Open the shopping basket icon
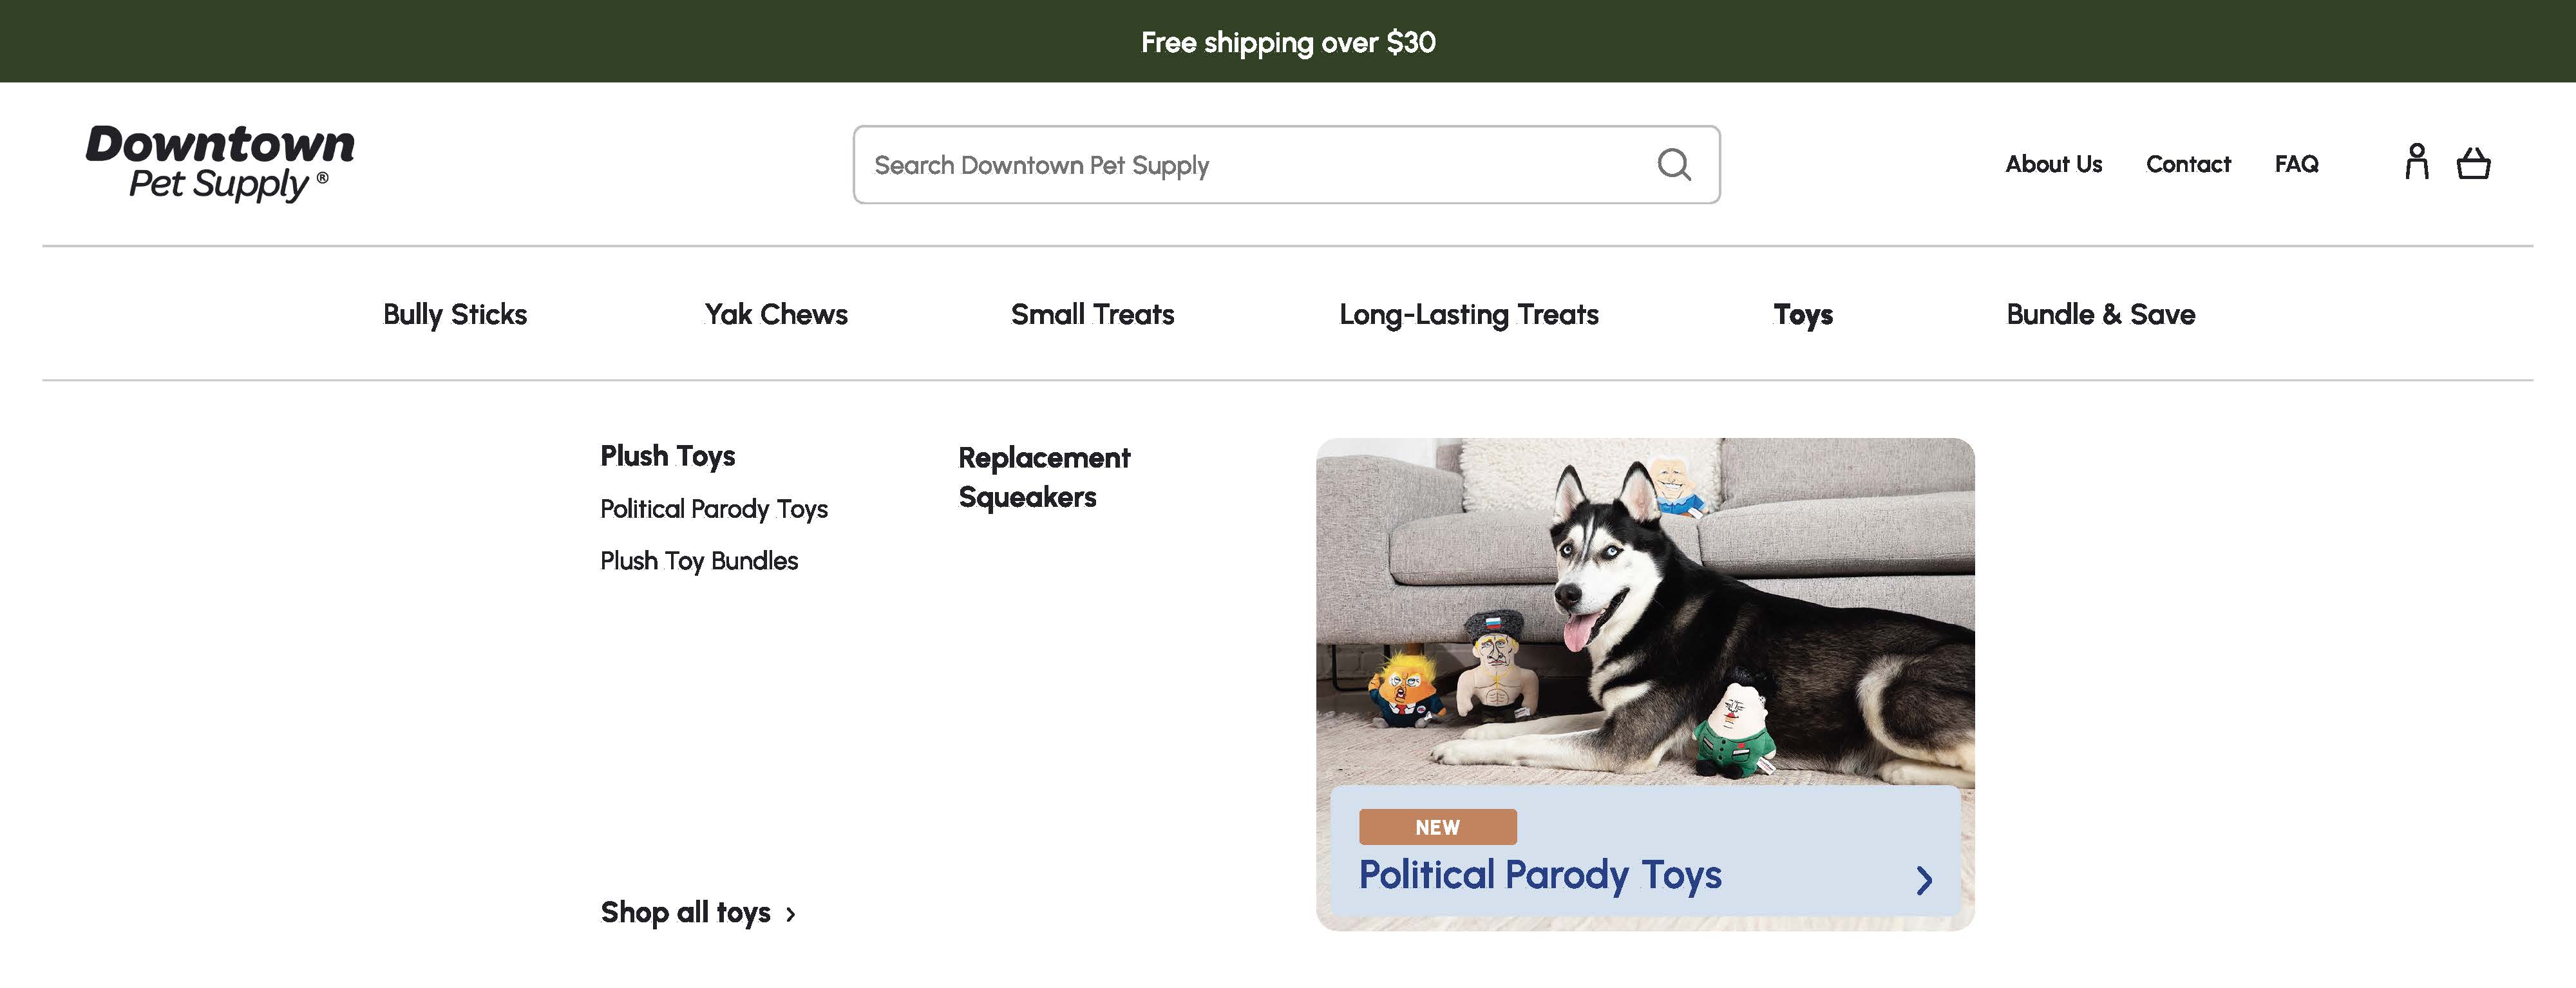 (x=2473, y=163)
